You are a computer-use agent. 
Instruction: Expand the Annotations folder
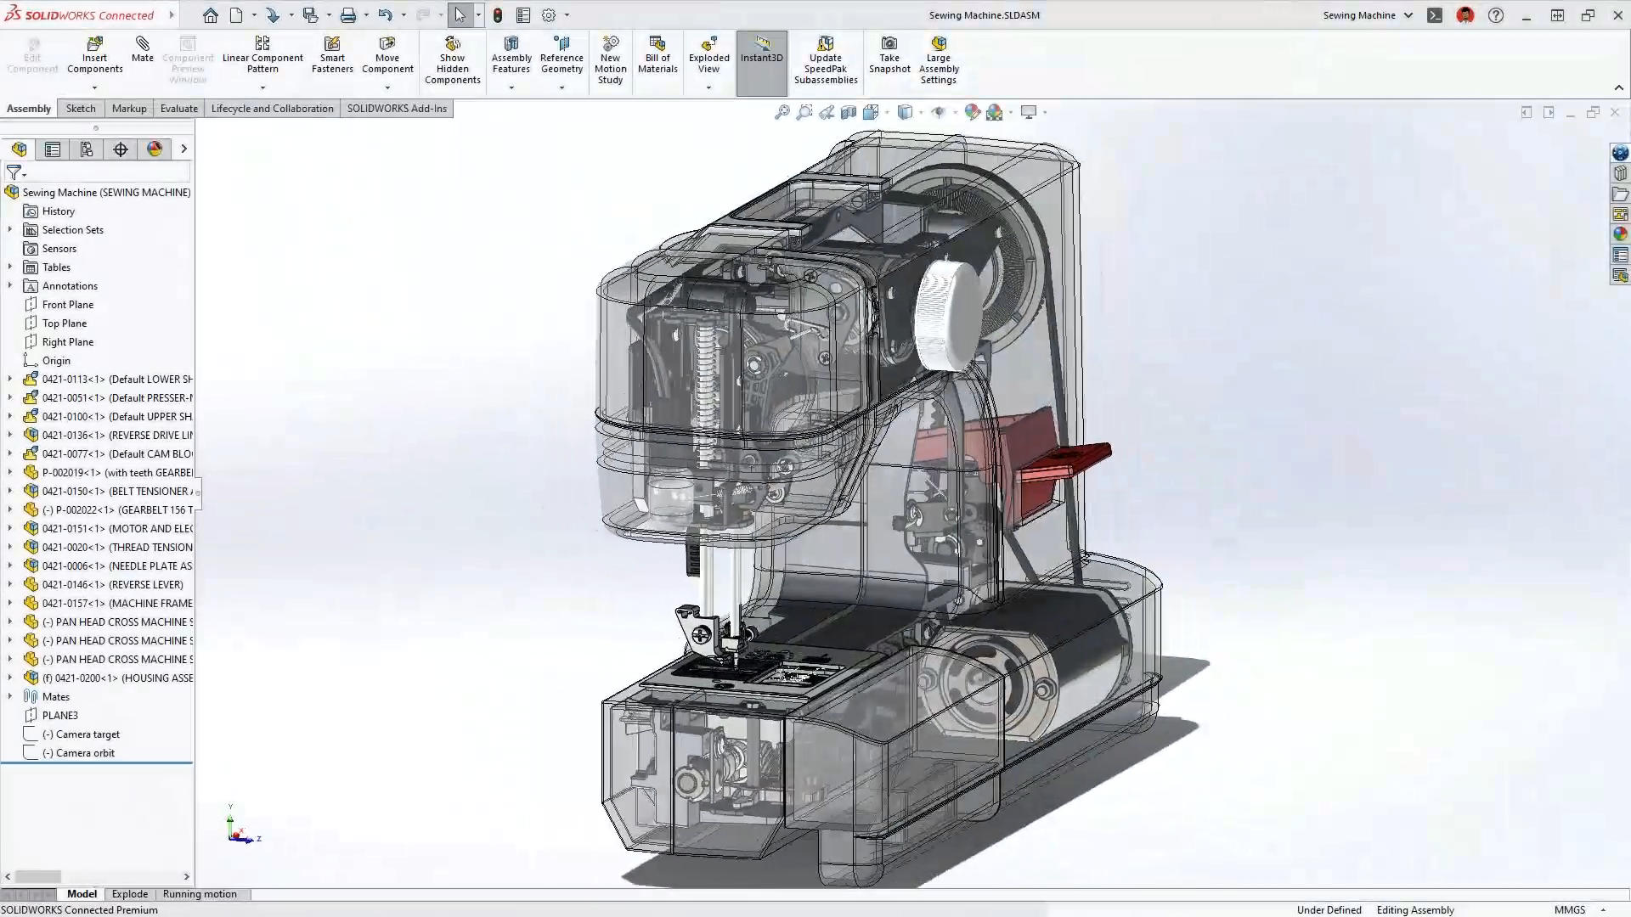pyautogui.click(x=10, y=284)
